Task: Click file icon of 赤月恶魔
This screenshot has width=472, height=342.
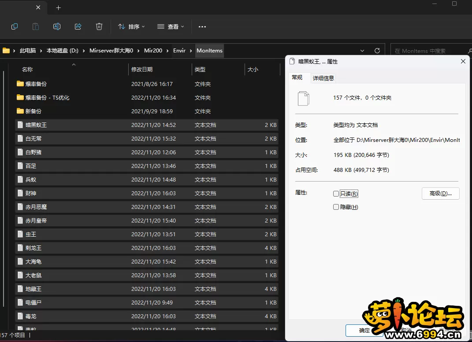Action: point(20,207)
